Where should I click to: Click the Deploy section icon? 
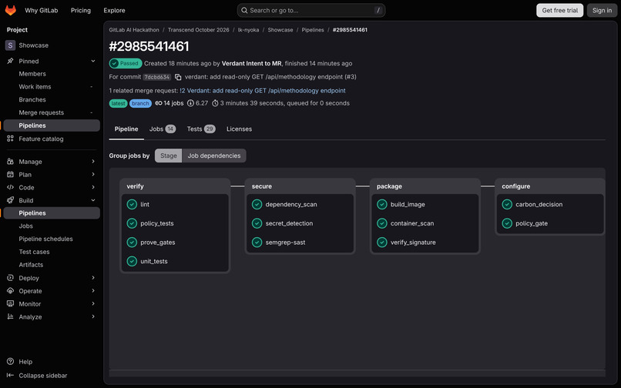coord(10,278)
